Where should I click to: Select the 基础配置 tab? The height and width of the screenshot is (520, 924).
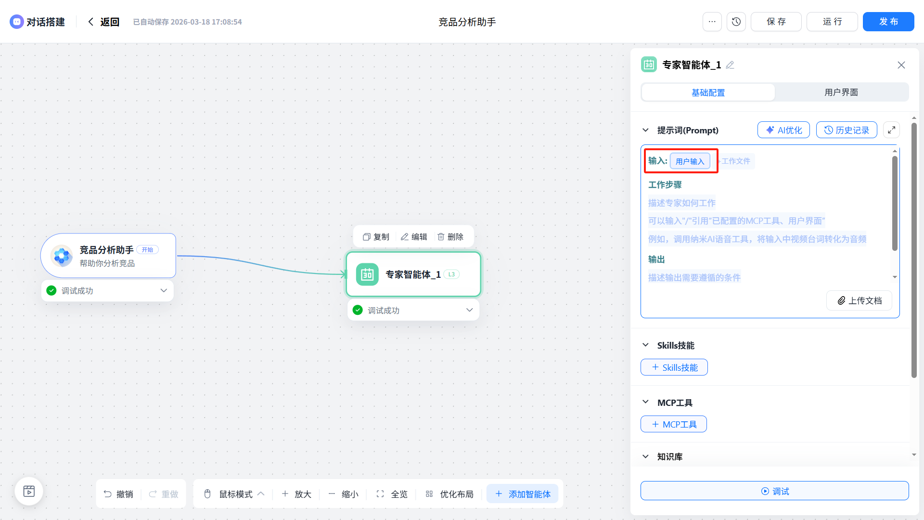point(708,92)
